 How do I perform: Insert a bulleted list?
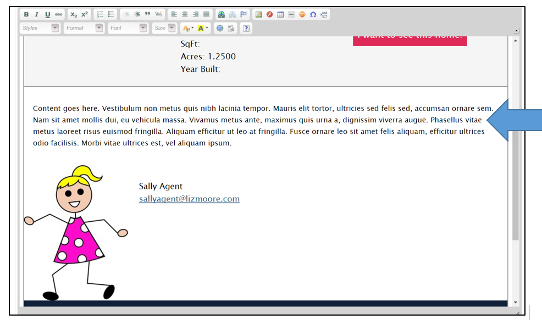click(x=110, y=15)
